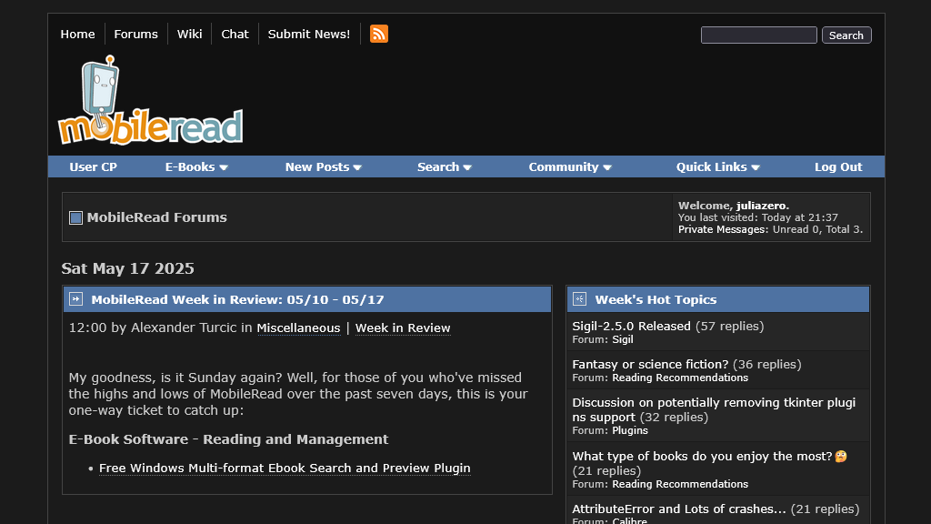The height and width of the screenshot is (524, 931).
Task: Open the Quick Links dropdown
Action: 718,167
